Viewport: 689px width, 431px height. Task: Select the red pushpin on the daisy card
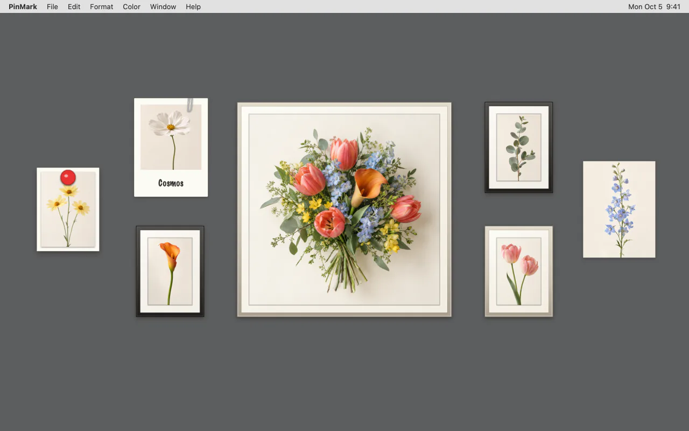click(x=68, y=177)
